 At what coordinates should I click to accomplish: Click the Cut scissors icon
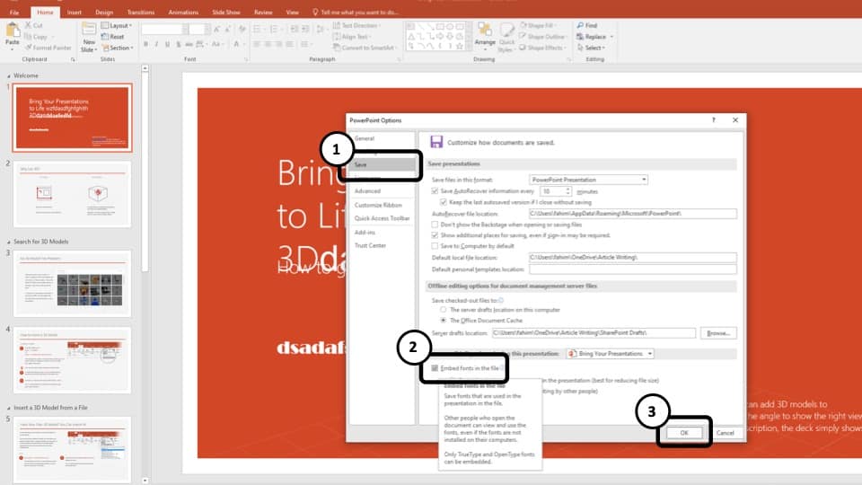pos(28,25)
